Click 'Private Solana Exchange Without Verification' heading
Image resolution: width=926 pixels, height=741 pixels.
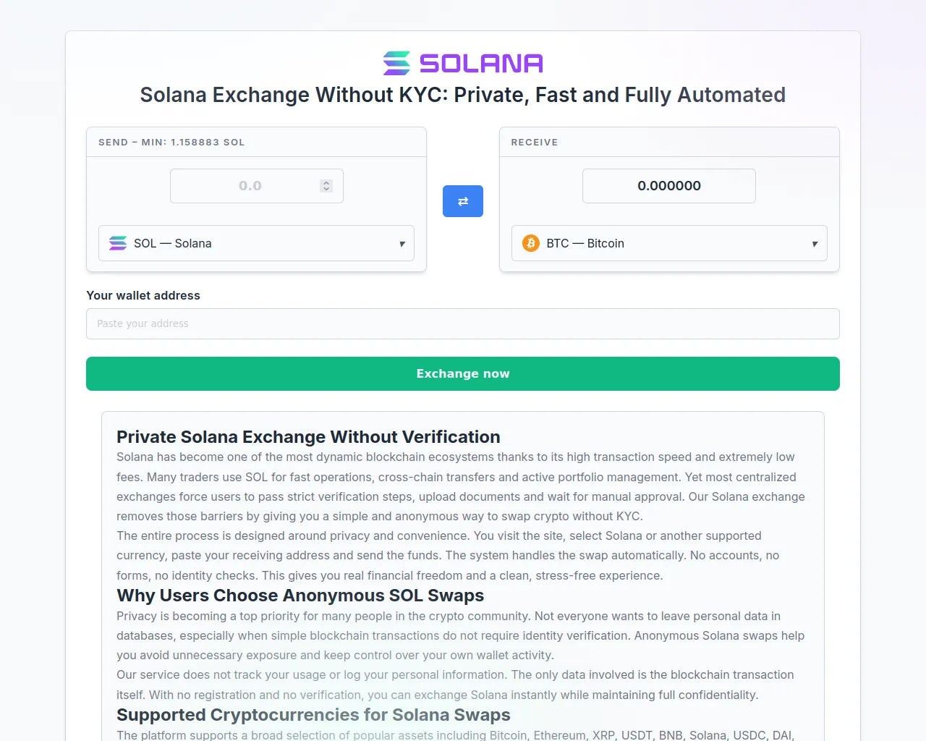click(x=308, y=437)
